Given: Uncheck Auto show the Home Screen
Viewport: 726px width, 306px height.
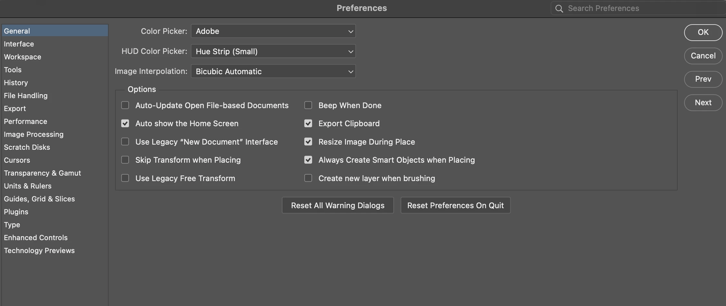Looking at the screenshot, I should (x=125, y=123).
